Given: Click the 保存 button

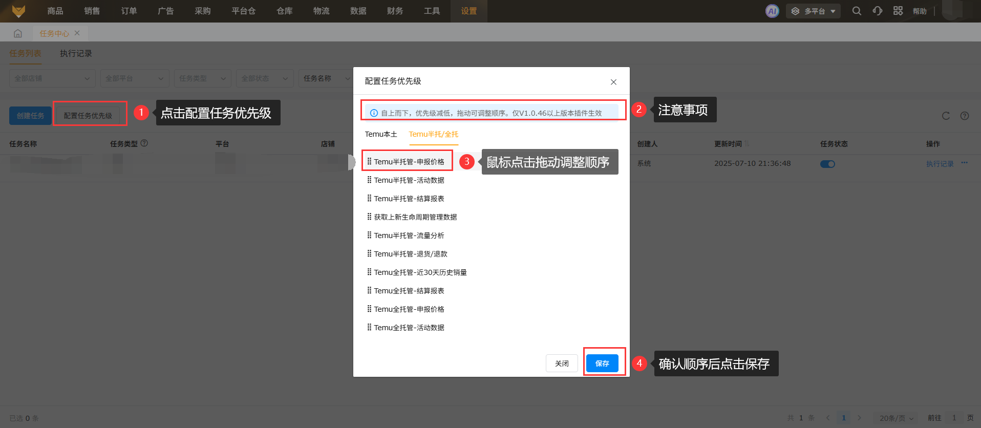Looking at the screenshot, I should pos(603,363).
